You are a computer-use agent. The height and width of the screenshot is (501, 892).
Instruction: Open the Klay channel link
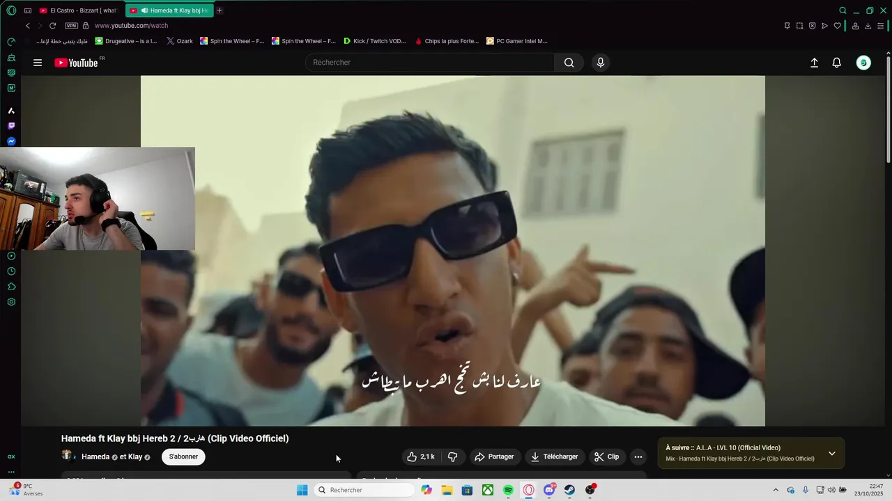coord(135,456)
